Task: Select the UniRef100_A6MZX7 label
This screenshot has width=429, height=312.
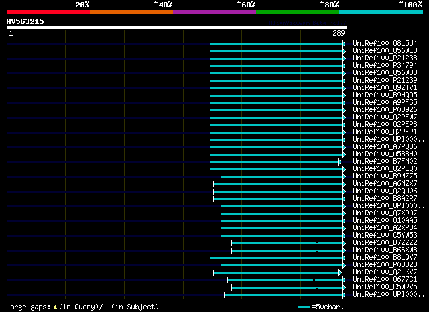Action: pos(385,184)
